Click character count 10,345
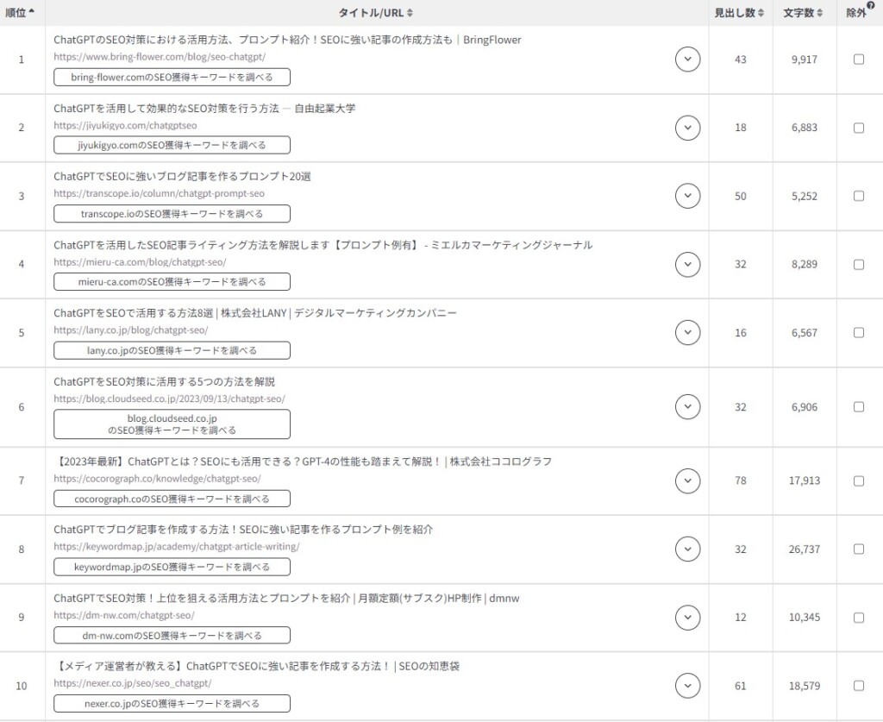This screenshot has width=883, height=722. tap(804, 618)
